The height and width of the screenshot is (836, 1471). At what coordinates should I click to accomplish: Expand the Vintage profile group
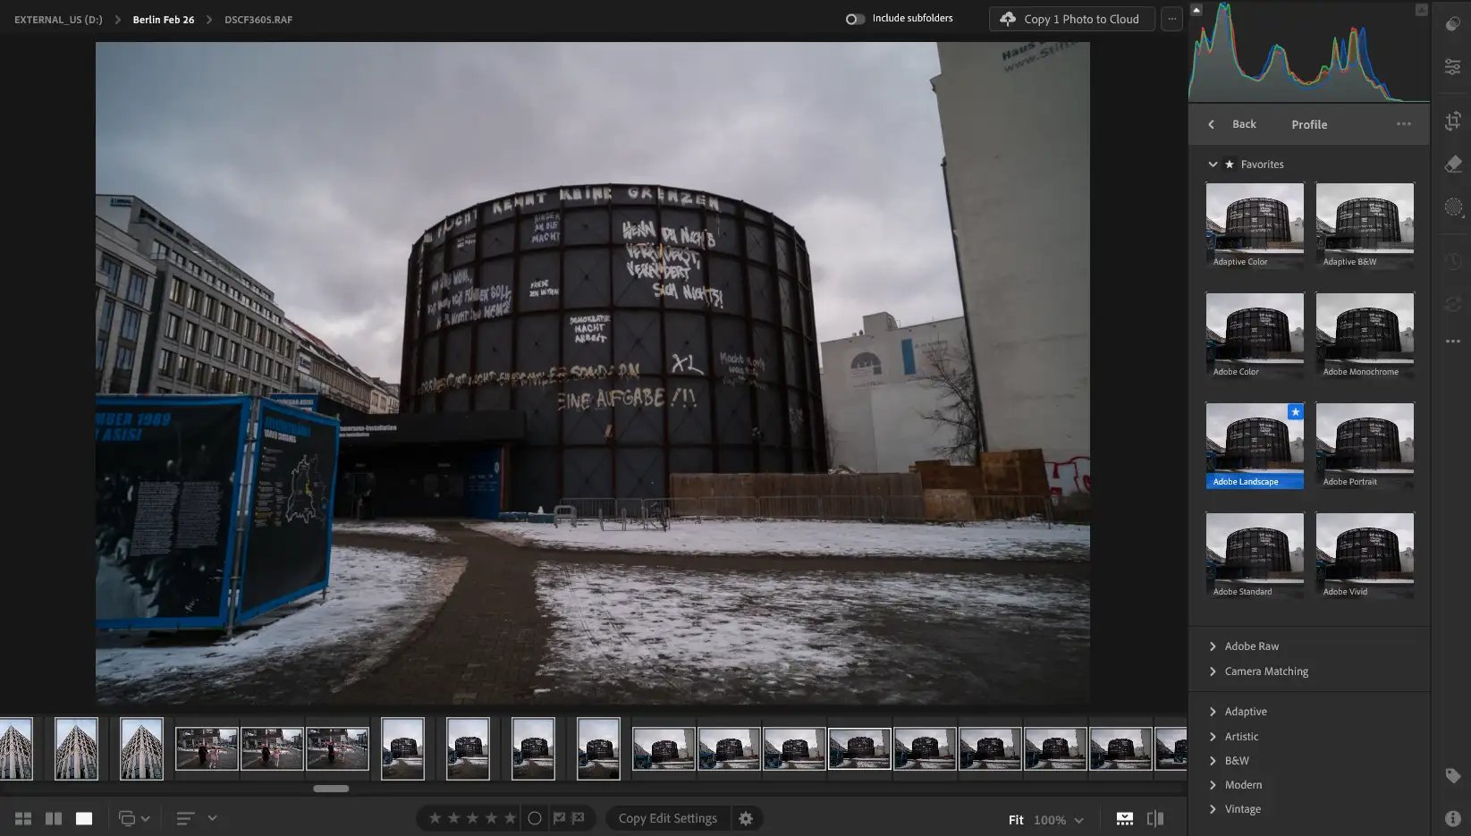1213,809
